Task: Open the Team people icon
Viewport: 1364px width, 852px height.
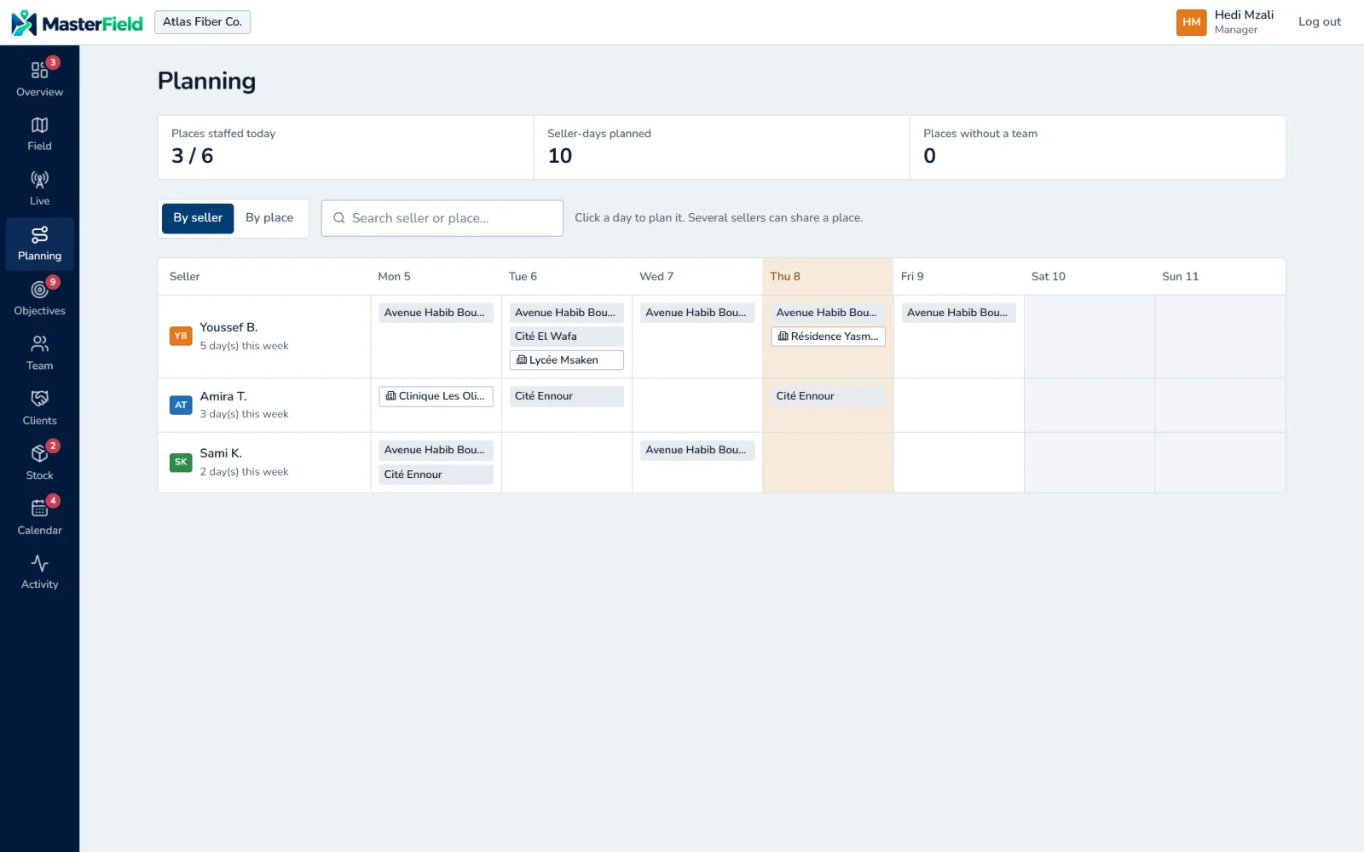Action: 39,344
